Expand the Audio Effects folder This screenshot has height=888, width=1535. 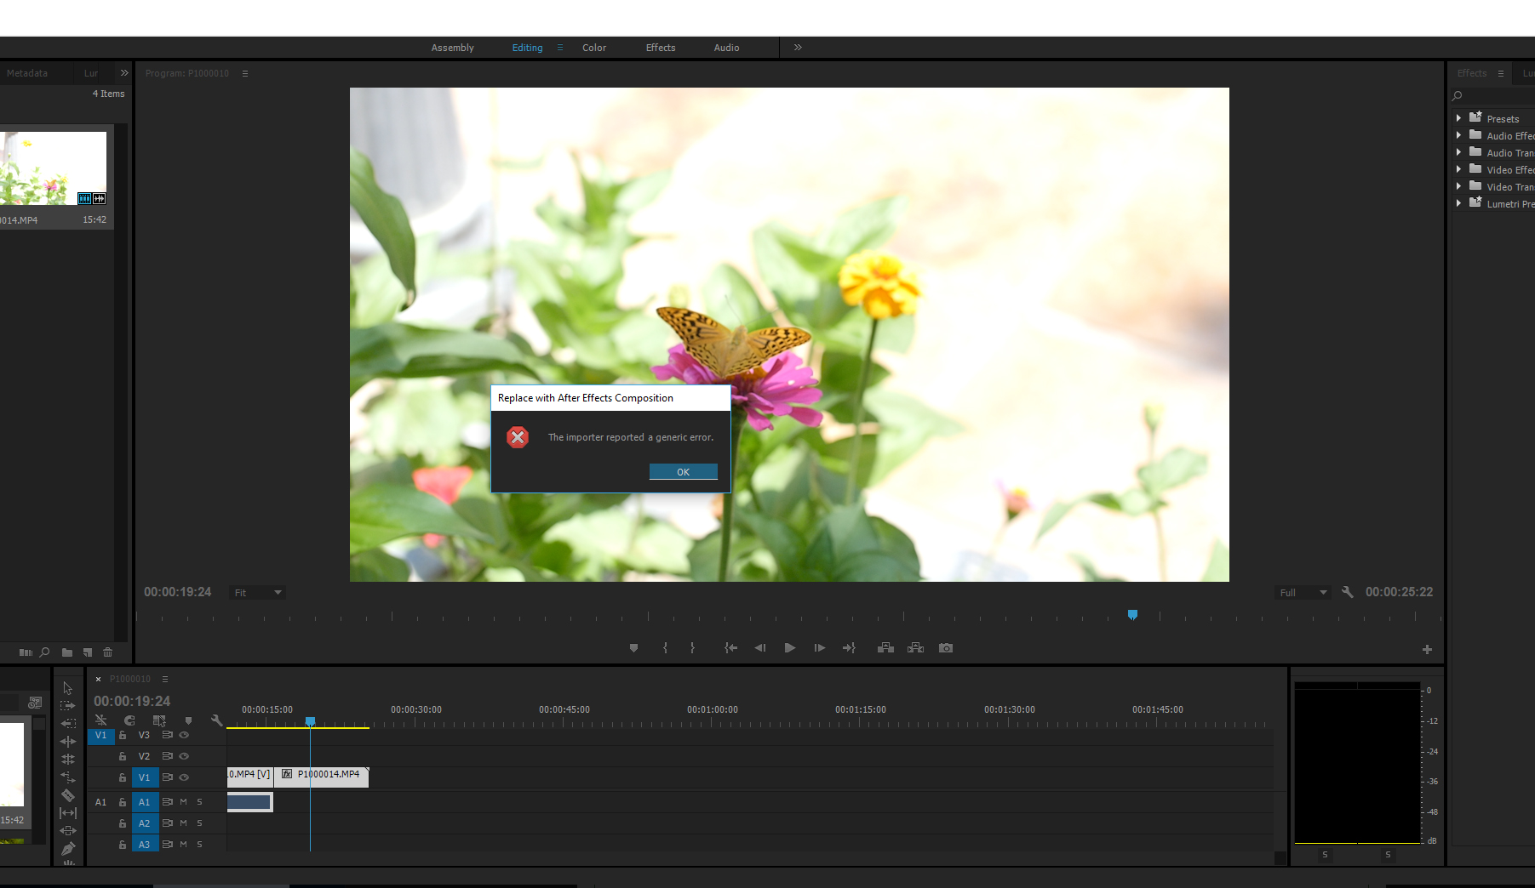pyautogui.click(x=1458, y=135)
